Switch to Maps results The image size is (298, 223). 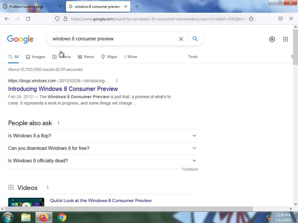click(109, 57)
